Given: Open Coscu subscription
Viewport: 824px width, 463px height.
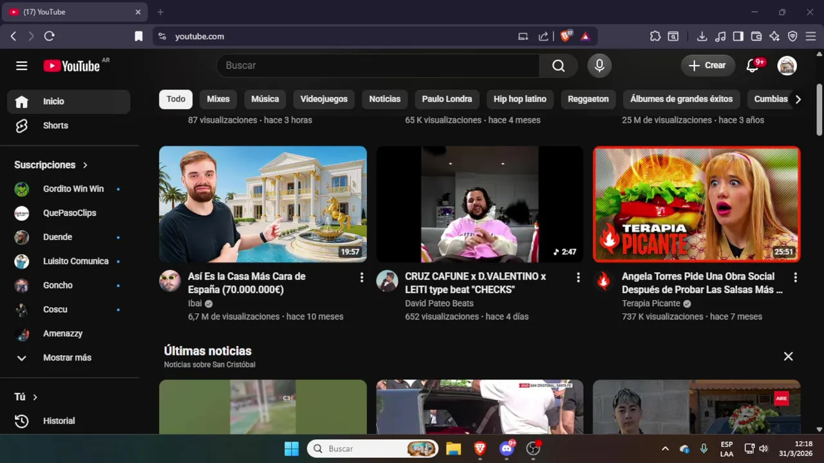Looking at the screenshot, I should pyautogui.click(x=70, y=309).
